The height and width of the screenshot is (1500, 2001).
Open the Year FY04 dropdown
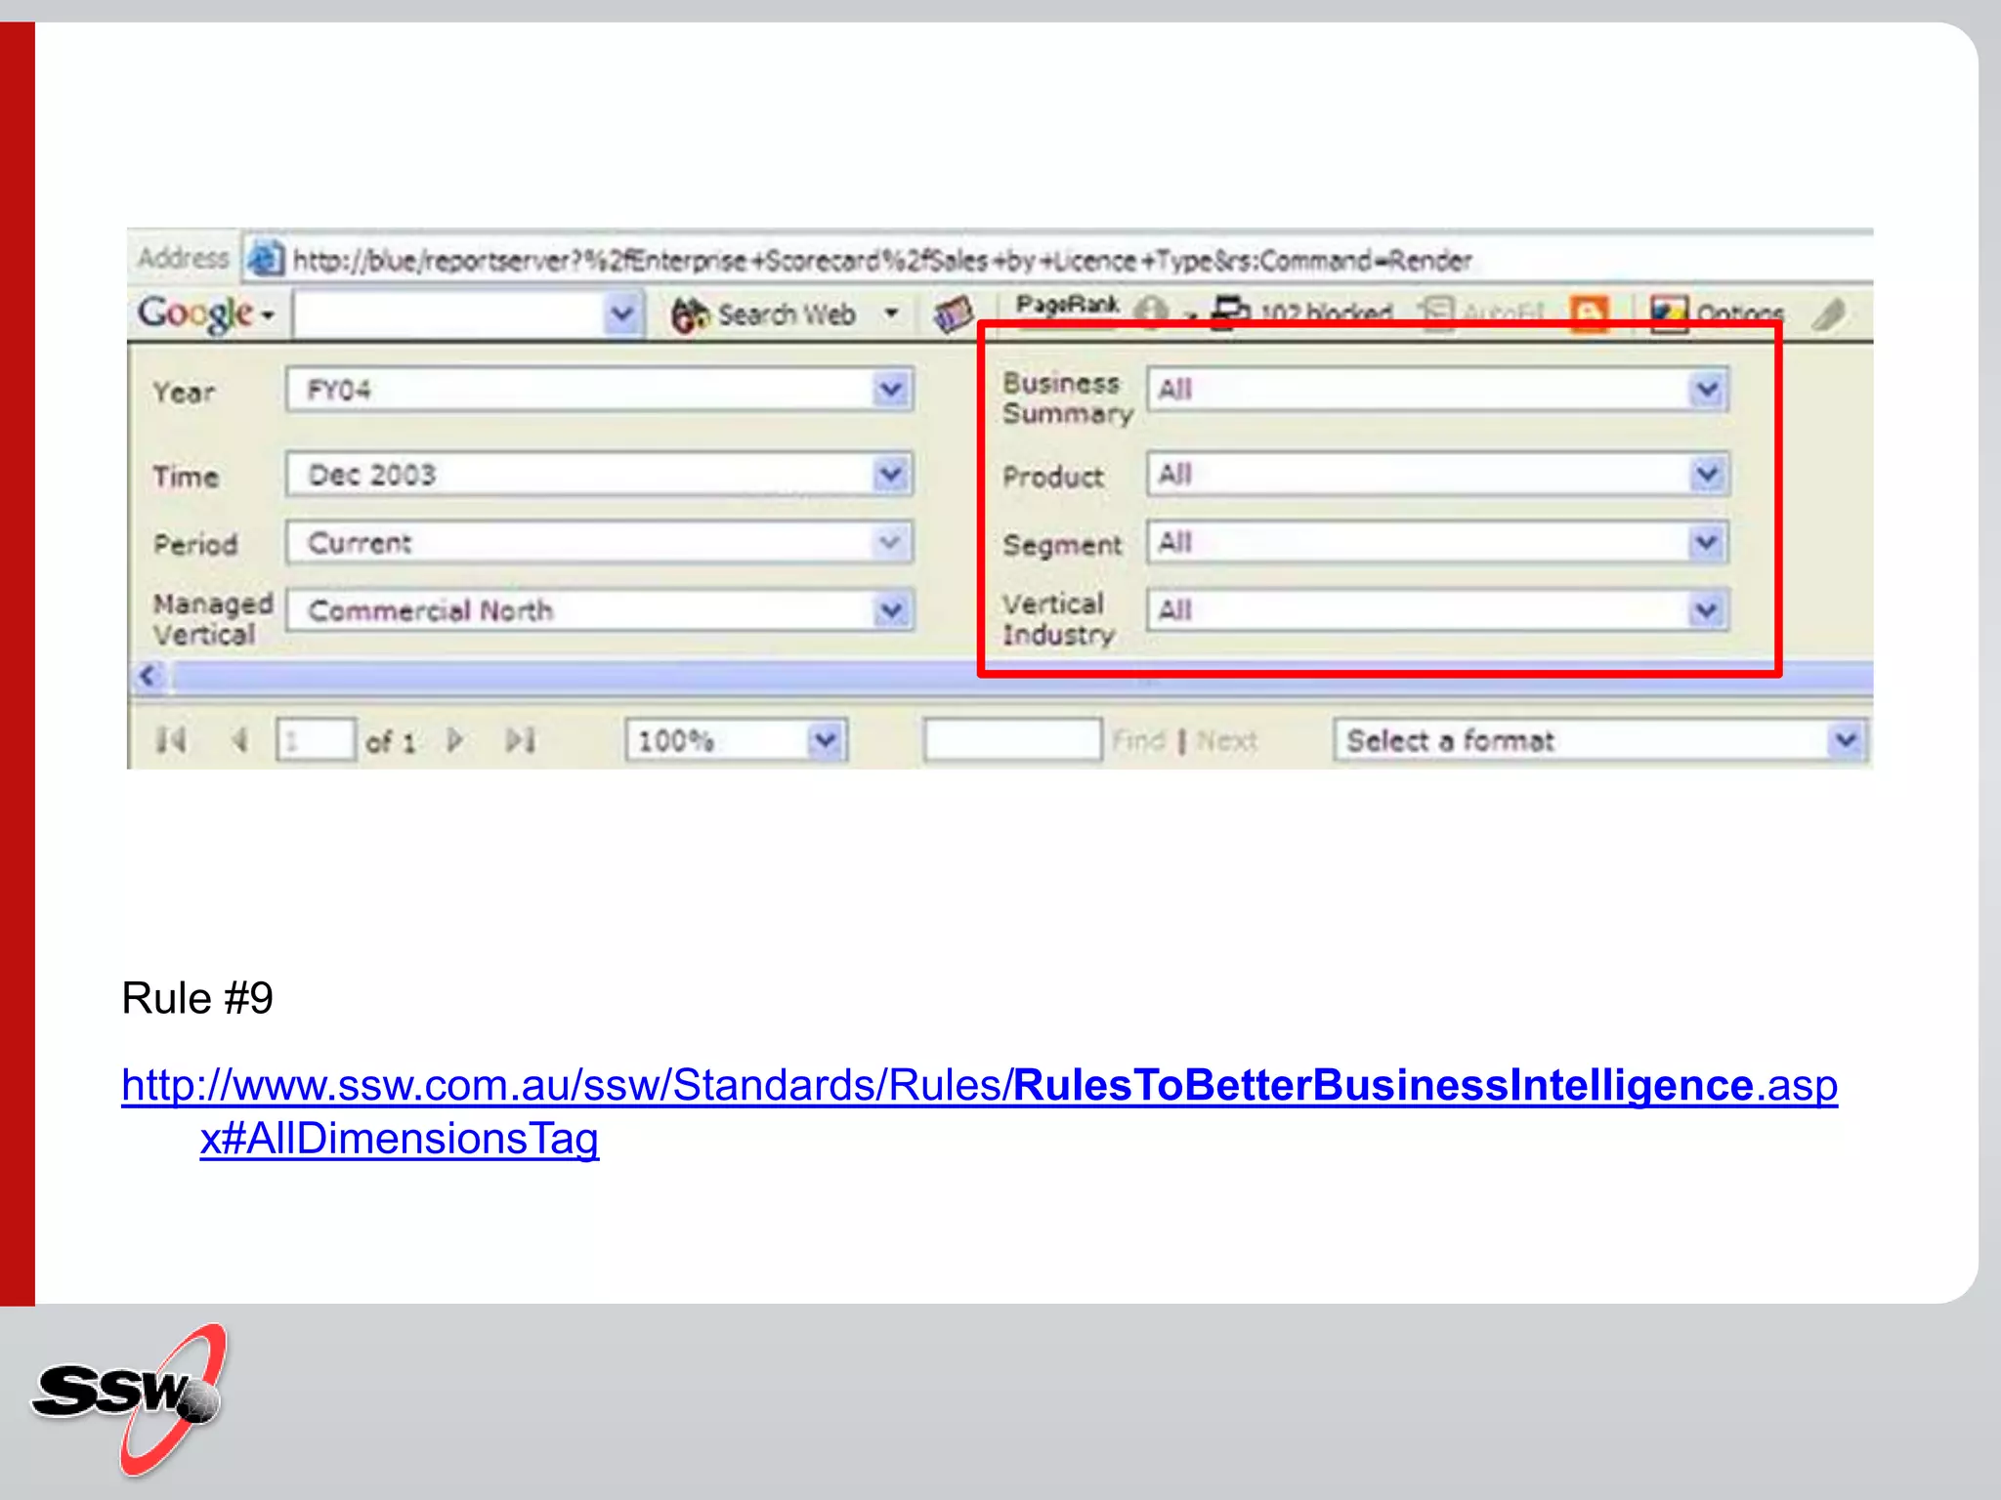point(890,391)
